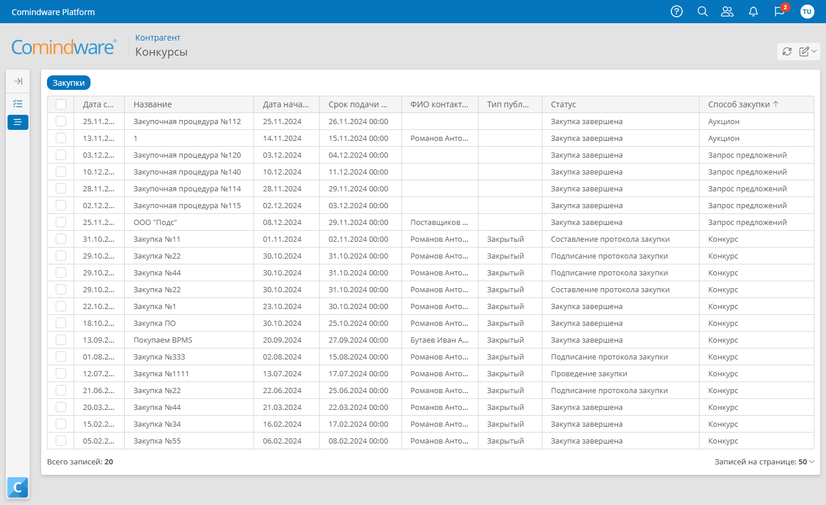826x505 pixels.
Task: Check the box for Закупочная процедура №112
Action: pos(61,121)
